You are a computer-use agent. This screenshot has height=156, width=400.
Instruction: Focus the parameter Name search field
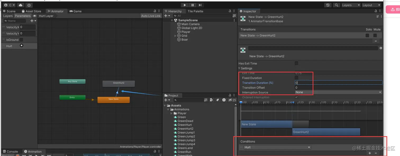[x=15, y=21]
